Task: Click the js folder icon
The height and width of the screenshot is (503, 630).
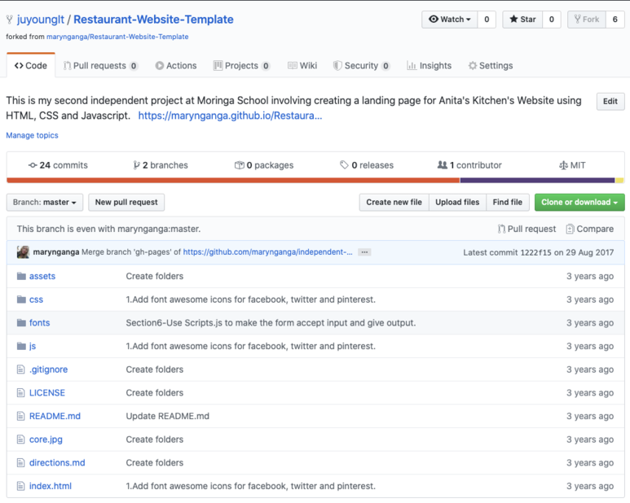Action: (21, 346)
